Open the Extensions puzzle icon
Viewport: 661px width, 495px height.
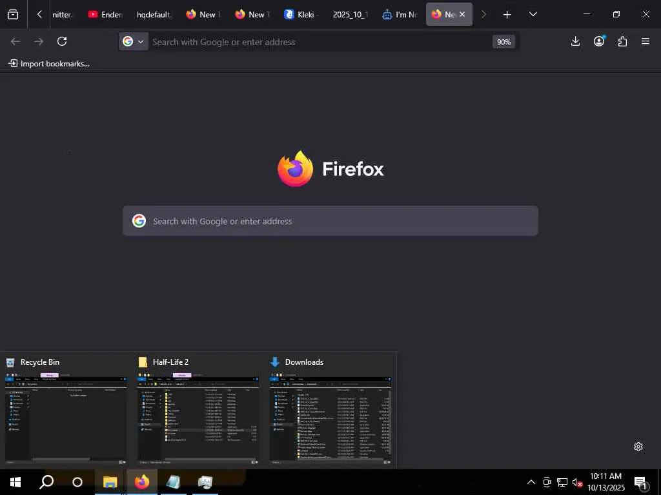622,41
